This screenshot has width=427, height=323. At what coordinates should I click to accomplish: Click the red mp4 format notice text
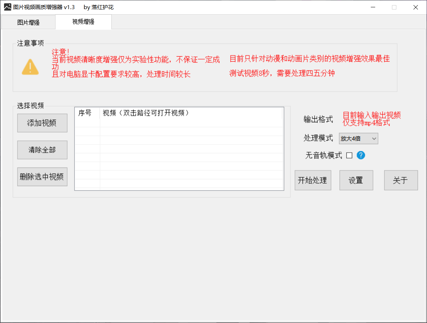(372, 119)
